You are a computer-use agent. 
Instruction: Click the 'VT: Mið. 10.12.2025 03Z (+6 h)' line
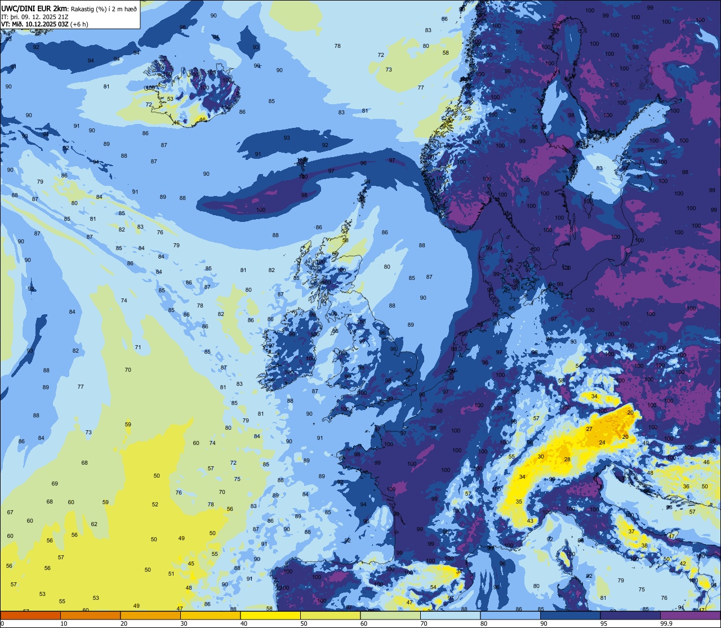pos(45,24)
